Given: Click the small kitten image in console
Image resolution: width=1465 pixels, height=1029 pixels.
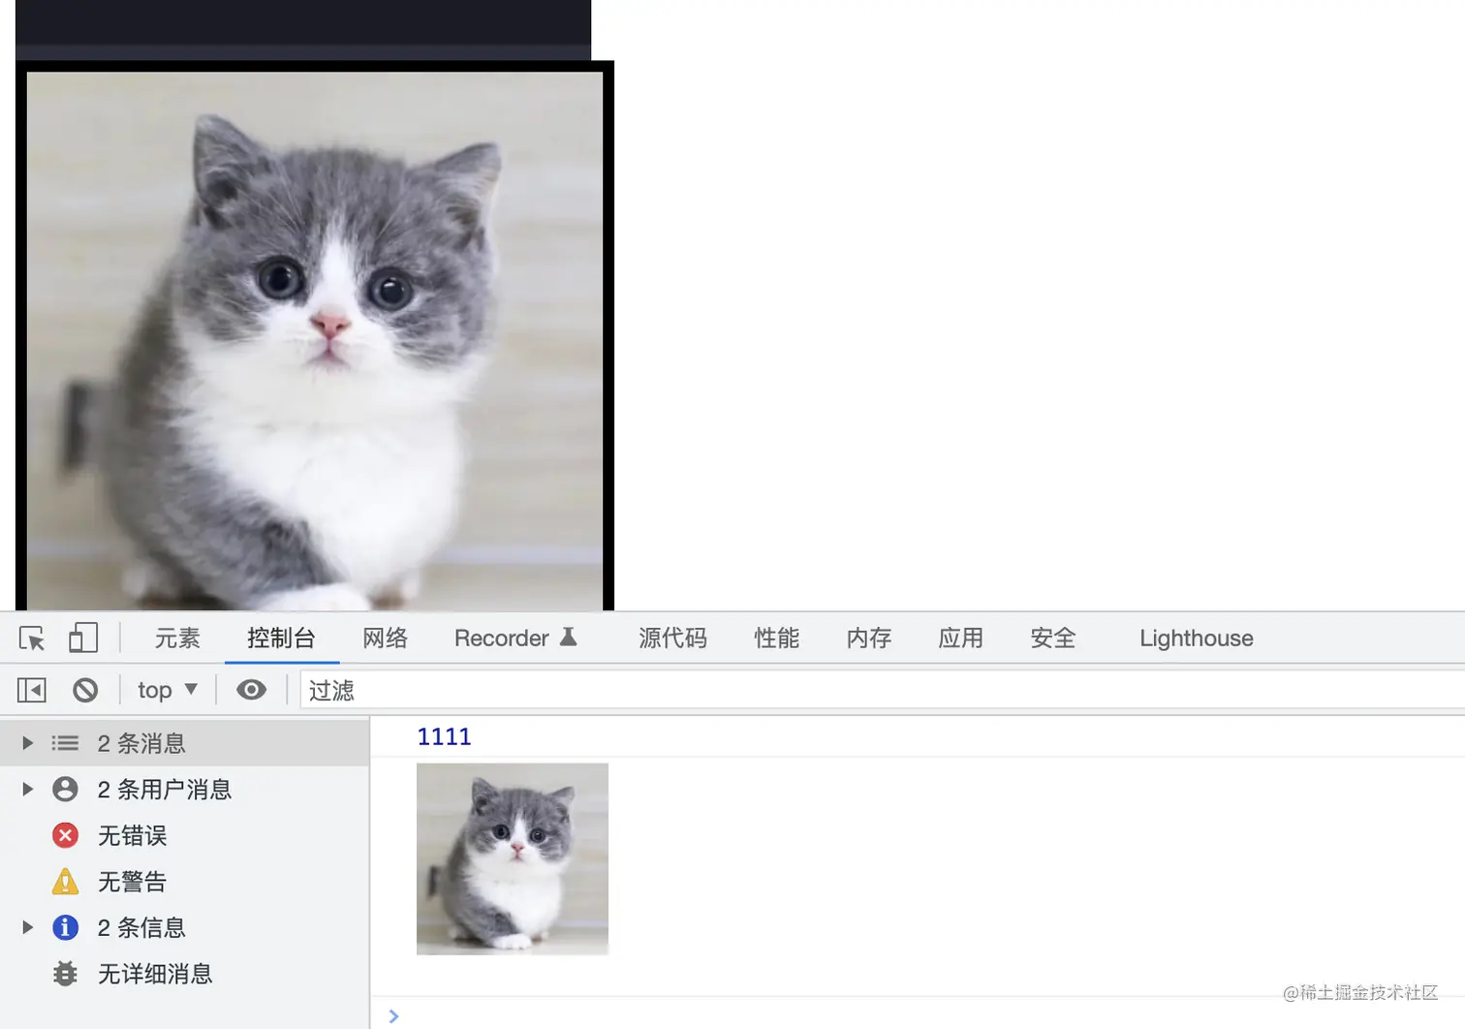Looking at the screenshot, I should (x=513, y=858).
